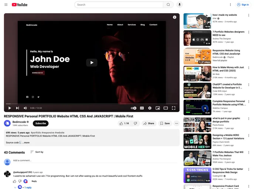Click the Sign in button
The image size is (254, 189).
tap(243, 5)
